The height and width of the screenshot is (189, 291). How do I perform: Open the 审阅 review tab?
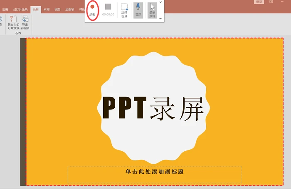tap(47, 10)
